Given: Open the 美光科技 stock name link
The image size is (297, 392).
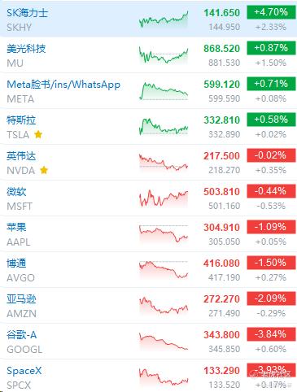Looking at the screenshot, I should [26, 49].
